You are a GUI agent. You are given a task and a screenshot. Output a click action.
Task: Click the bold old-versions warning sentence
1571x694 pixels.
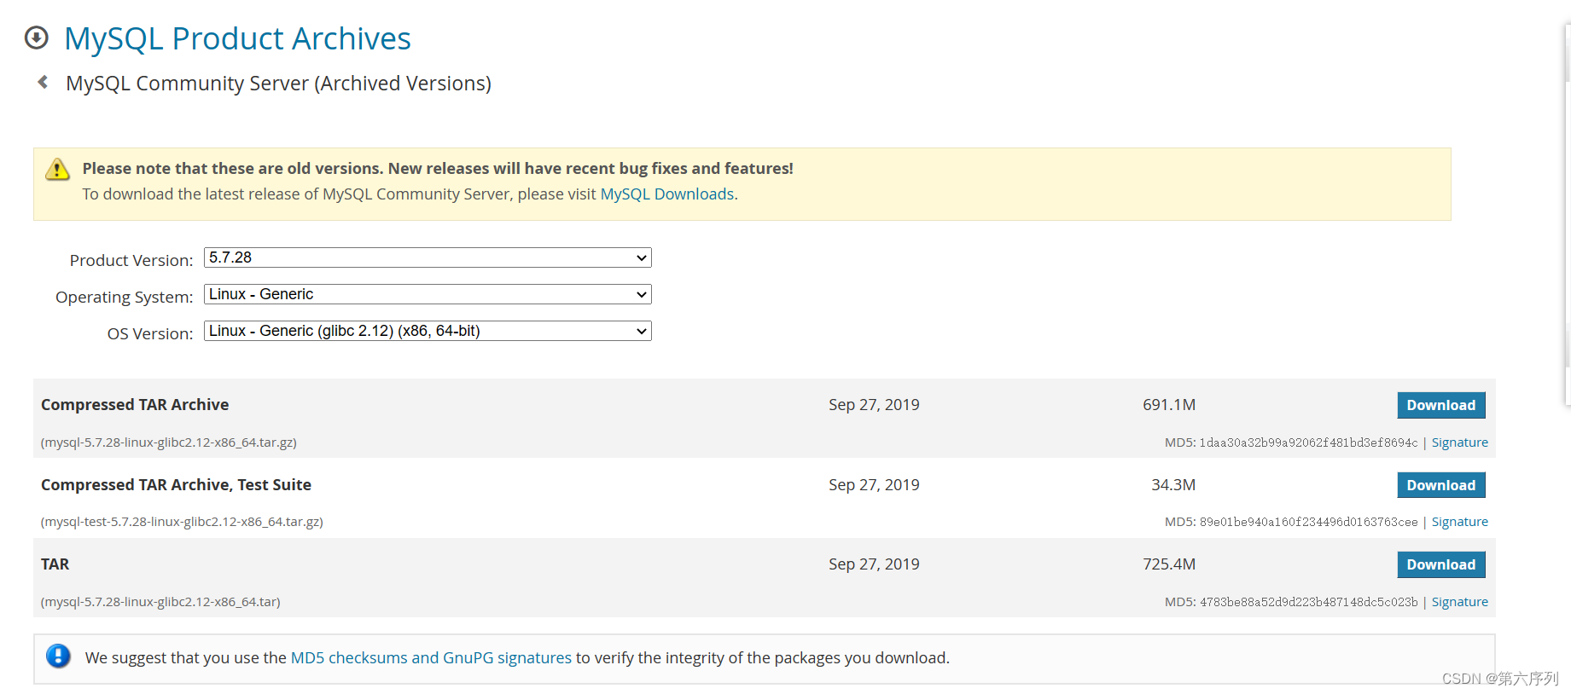pos(438,169)
